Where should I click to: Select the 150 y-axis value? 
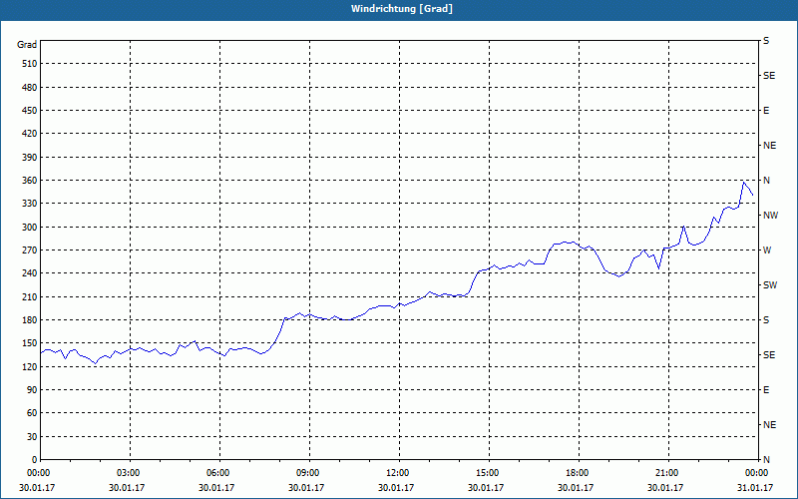pyautogui.click(x=30, y=343)
